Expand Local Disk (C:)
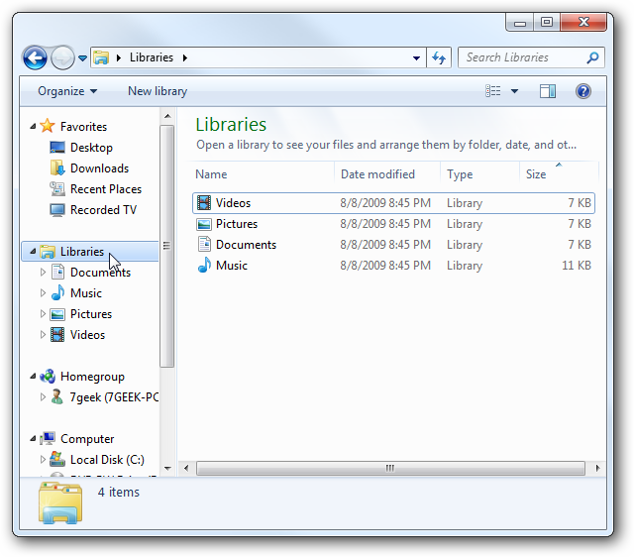Viewport: 634px width, 557px height. 43,460
